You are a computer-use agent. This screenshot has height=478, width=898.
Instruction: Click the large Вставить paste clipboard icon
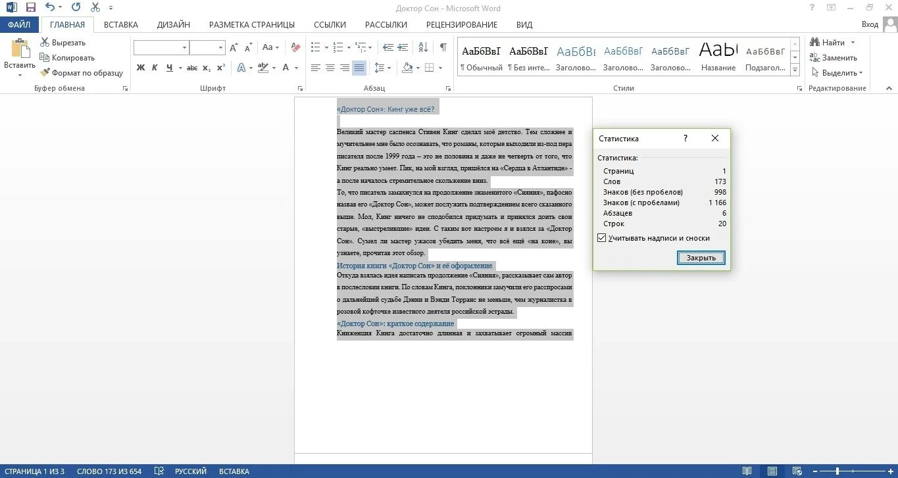[x=20, y=49]
